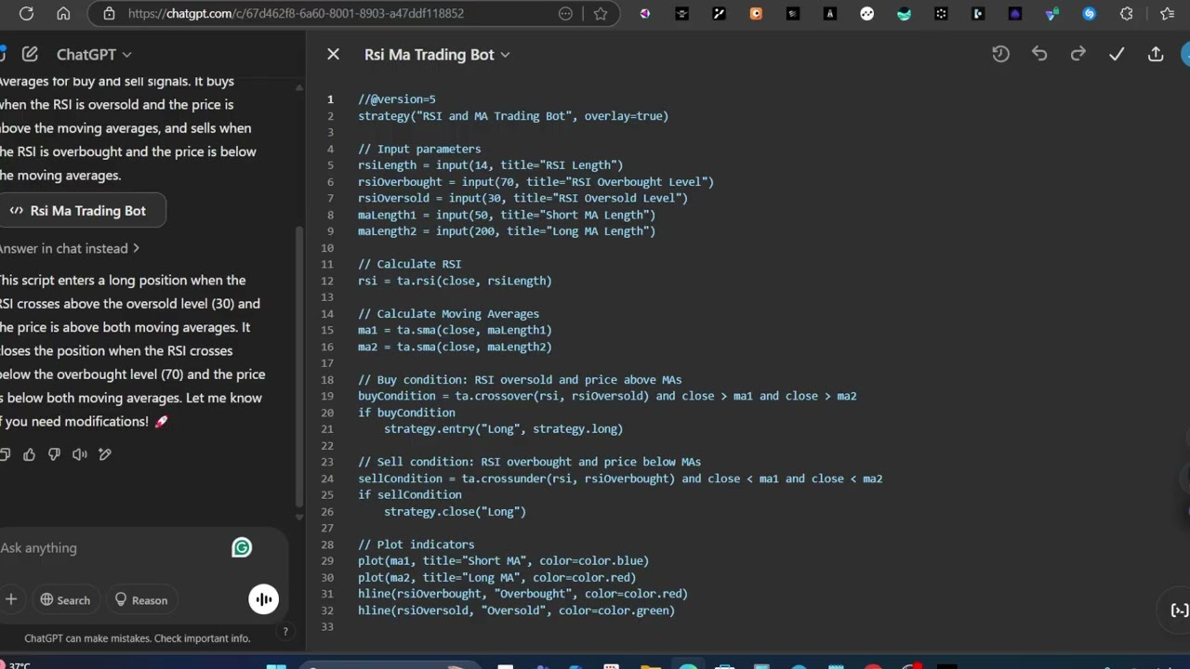Screen dimensions: 1190x669
Task: Read the response aloud with speaker icon
Action: click(x=80, y=454)
